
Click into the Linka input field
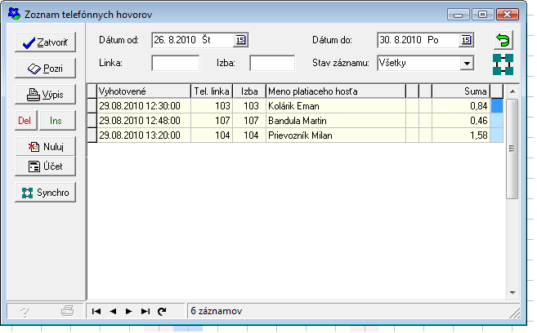(x=175, y=63)
